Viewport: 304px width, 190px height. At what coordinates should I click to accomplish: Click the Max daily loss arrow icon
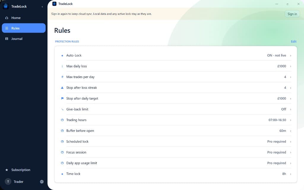pos(62,66)
